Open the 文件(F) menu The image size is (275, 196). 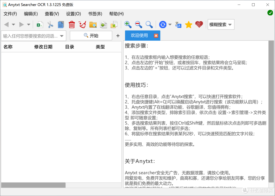pyautogui.click(x=10, y=14)
